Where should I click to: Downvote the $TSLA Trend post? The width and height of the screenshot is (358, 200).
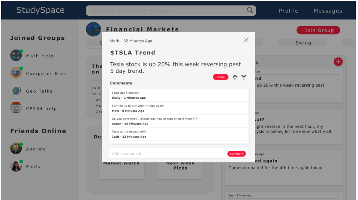click(x=244, y=76)
